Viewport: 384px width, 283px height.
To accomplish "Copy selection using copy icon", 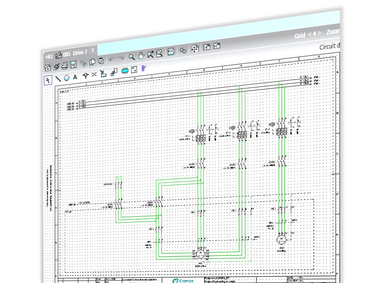I will point(92,62).
